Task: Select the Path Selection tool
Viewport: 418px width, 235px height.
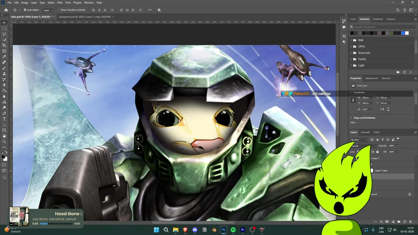Action: [4, 125]
